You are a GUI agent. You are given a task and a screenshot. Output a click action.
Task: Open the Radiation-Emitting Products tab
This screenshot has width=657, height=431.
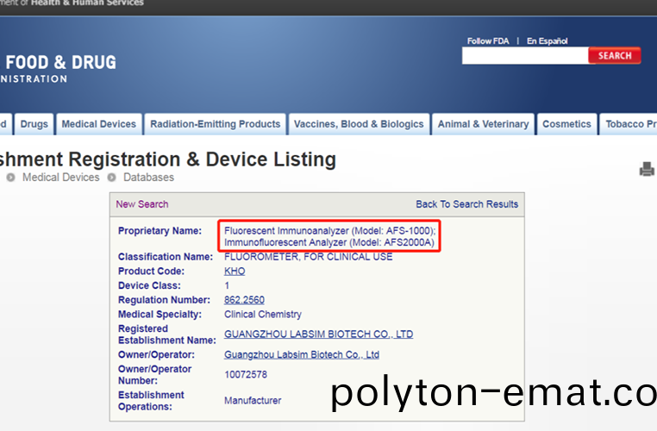[215, 124]
